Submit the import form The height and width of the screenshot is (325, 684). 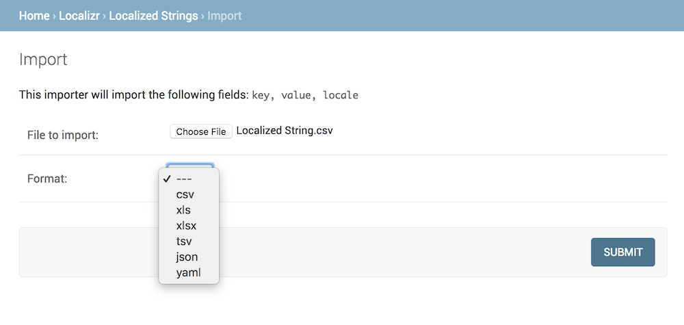(622, 252)
